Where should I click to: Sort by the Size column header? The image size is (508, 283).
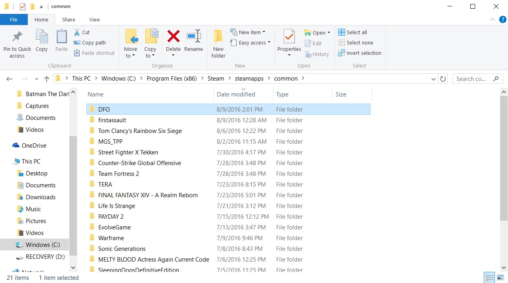click(x=352, y=94)
